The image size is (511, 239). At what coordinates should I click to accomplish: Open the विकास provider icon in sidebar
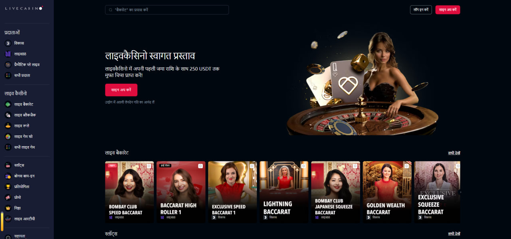8,43
